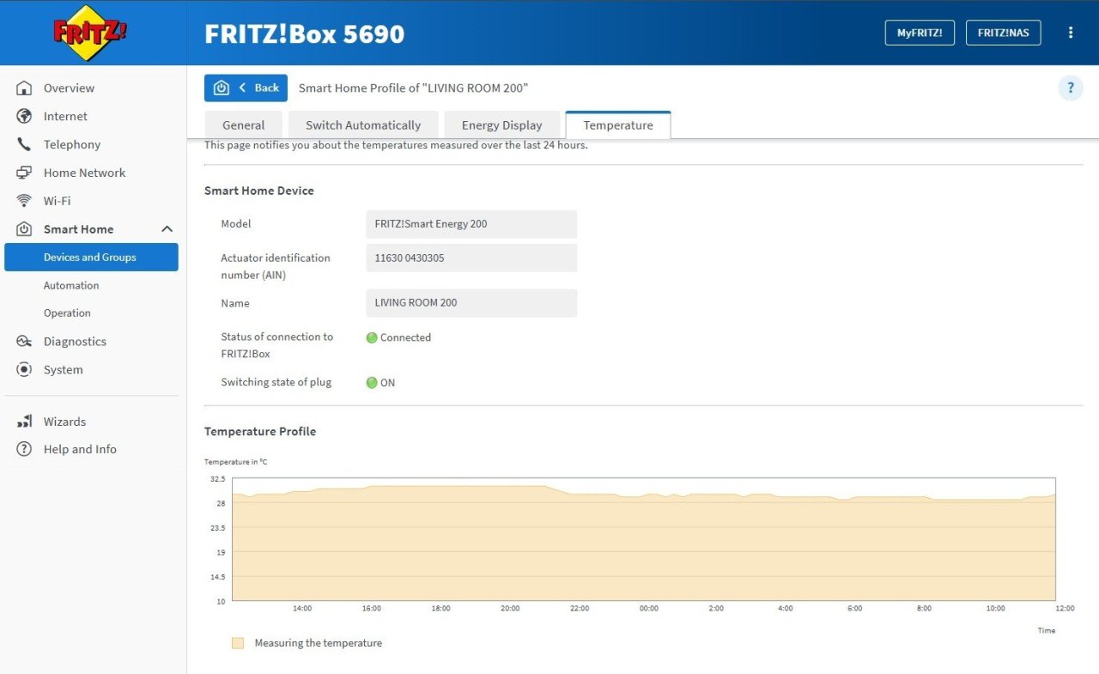This screenshot has height=674, width=1099.
Task: Click the 'Smart Home Device' heading
Action: pyautogui.click(x=259, y=191)
